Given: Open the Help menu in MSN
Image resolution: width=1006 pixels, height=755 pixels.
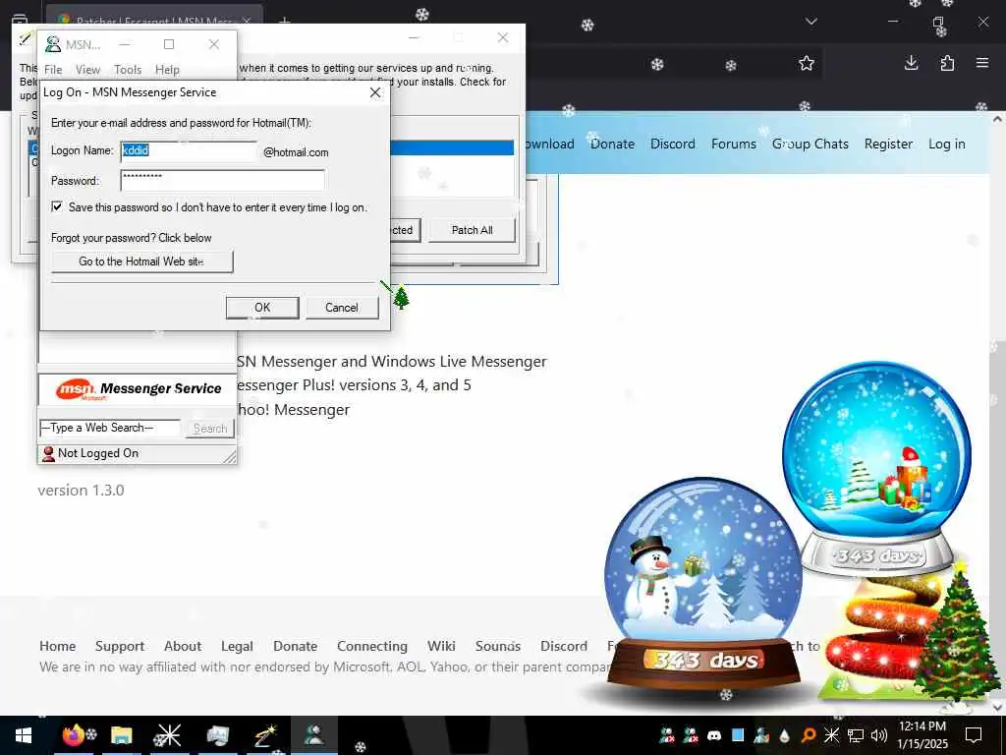Looking at the screenshot, I should click(167, 70).
